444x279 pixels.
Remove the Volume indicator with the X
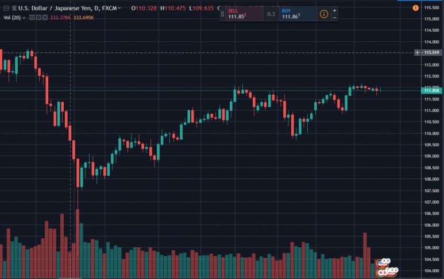(44, 18)
